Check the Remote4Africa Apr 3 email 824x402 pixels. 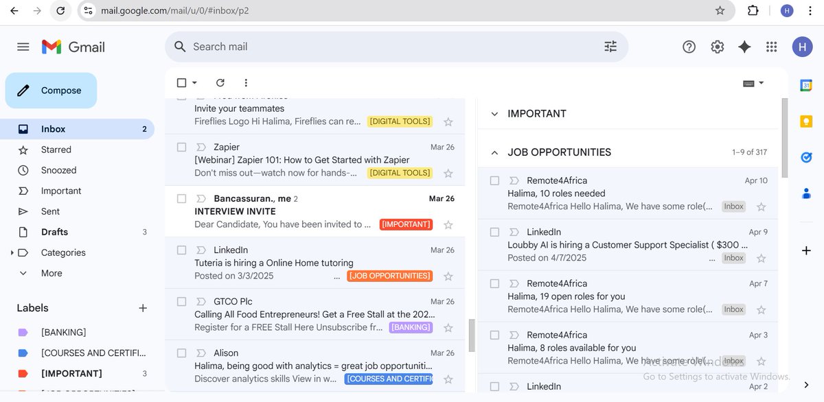pos(494,335)
